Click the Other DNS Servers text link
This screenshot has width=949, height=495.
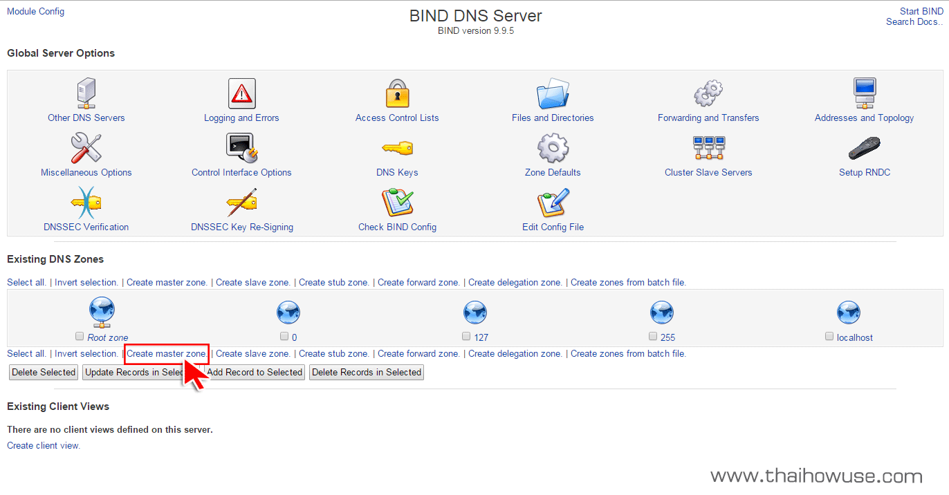click(86, 118)
